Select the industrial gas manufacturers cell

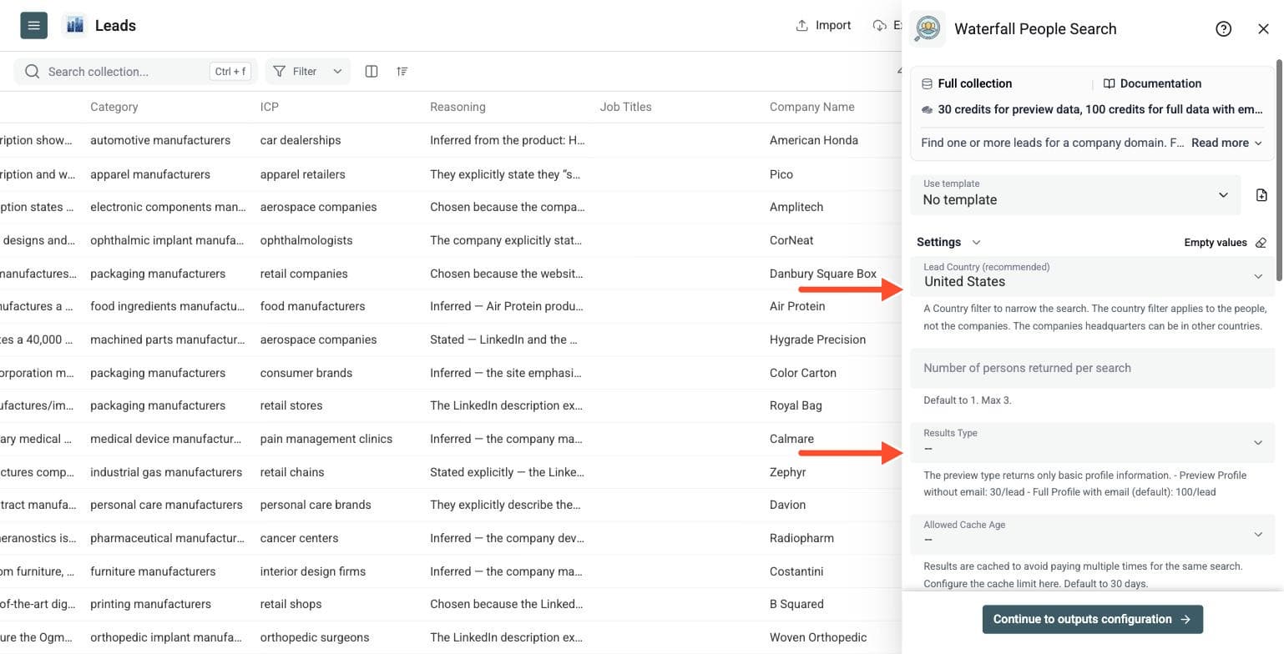click(x=165, y=472)
